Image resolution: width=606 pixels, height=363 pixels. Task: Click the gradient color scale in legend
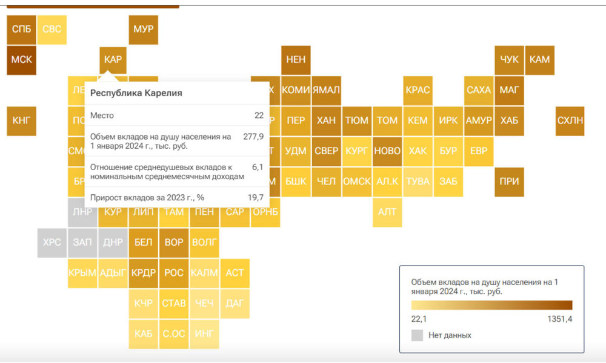point(491,305)
